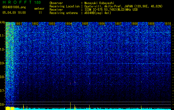Click the 1.1 kHz axis label
The width and height of the screenshot is (174, 110).
point(2,36)
